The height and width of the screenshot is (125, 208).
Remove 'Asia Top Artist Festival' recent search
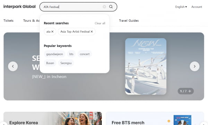92,32
